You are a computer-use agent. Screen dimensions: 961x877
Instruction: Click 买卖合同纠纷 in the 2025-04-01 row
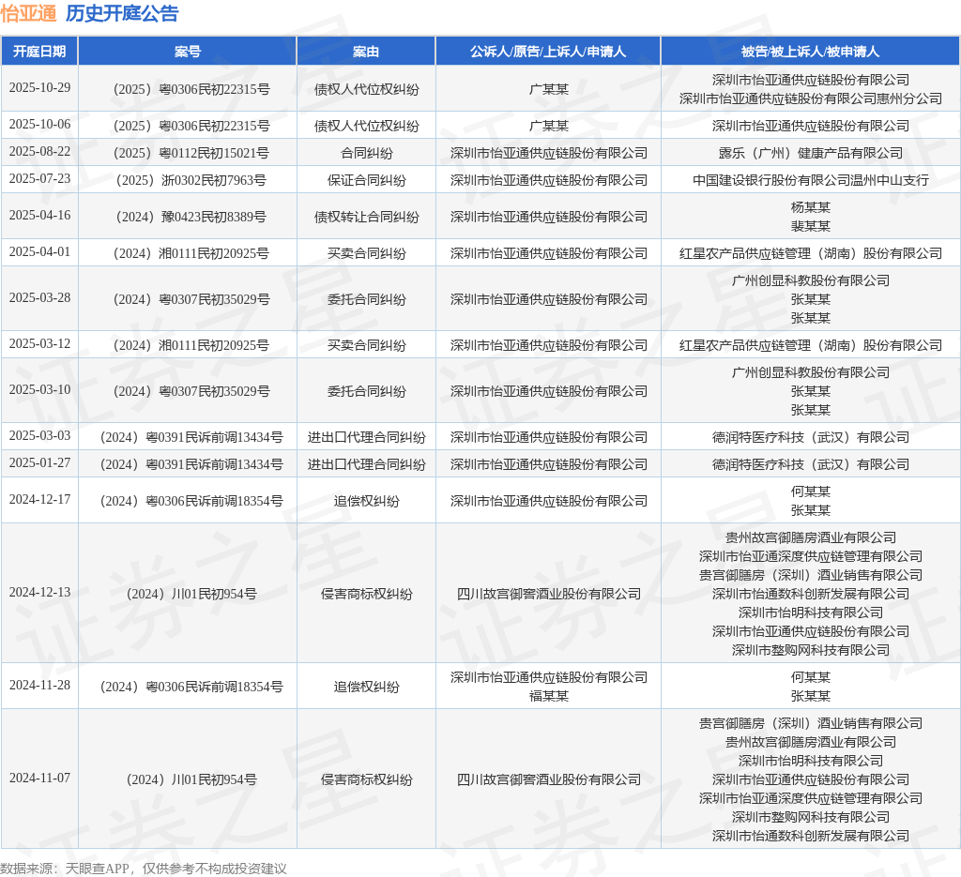click(367, 253)
